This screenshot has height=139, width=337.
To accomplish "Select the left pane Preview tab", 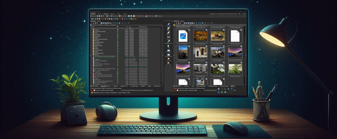I will pos(99,21).
